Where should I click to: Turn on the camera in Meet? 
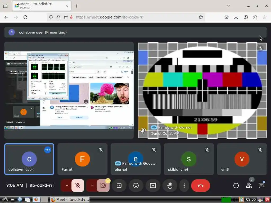point(103,186)
